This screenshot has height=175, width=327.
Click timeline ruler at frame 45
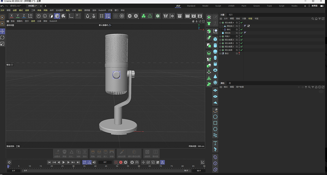(106, 167)
